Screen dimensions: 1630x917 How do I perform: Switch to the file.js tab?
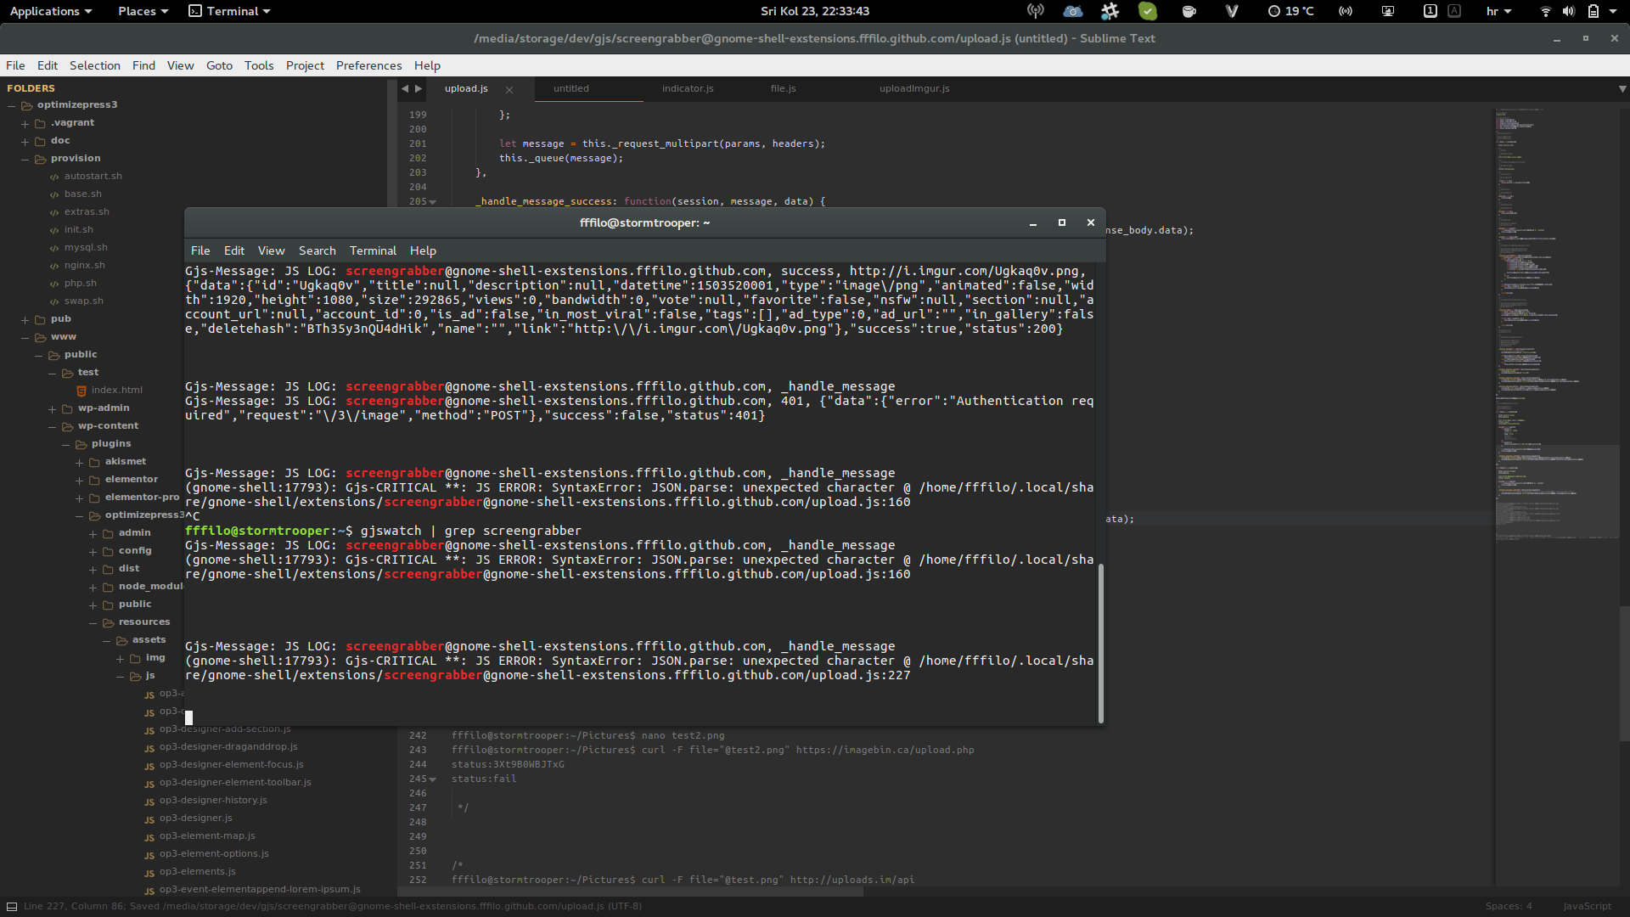coord(783,88)
